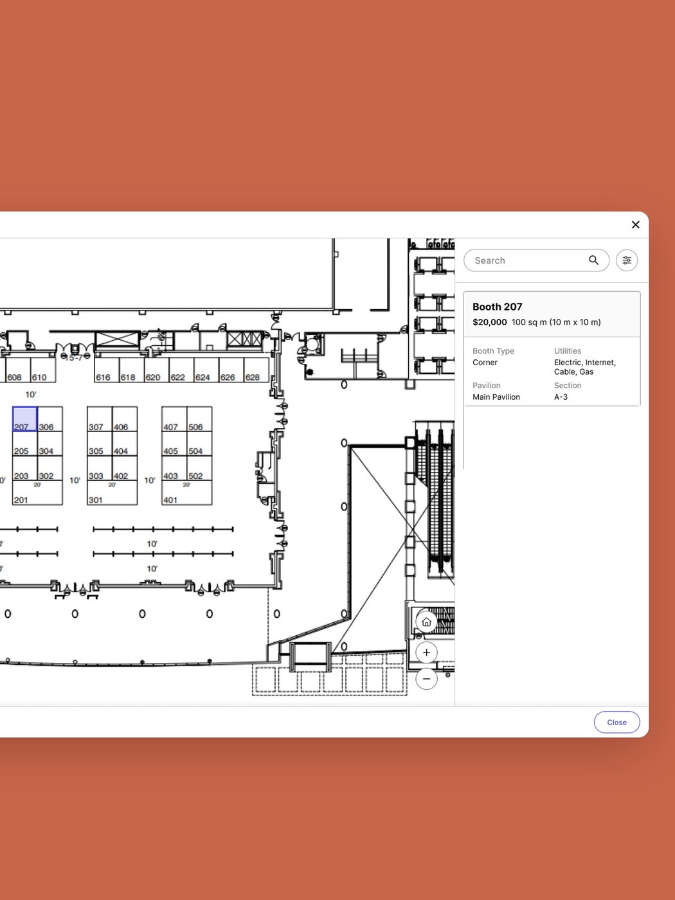The image size is (675, 900).
Task: Select booth 306 on the map
Action: pos(50,419)
